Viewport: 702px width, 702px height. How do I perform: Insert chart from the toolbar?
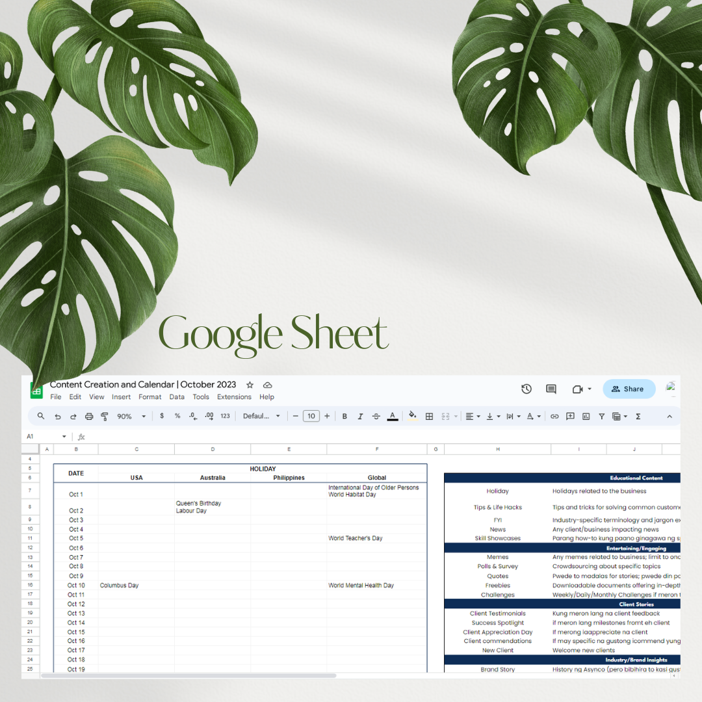[x=586, y=417]
